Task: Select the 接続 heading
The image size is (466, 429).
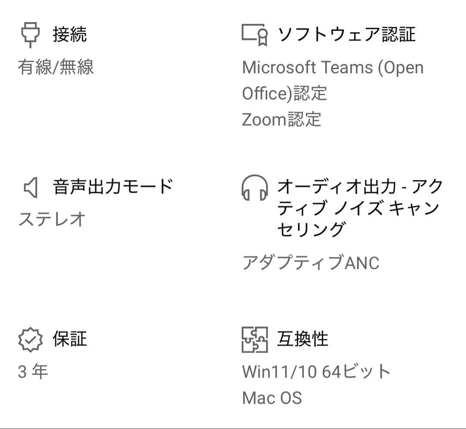Action: pyautogui.click(x=70, y=34)
